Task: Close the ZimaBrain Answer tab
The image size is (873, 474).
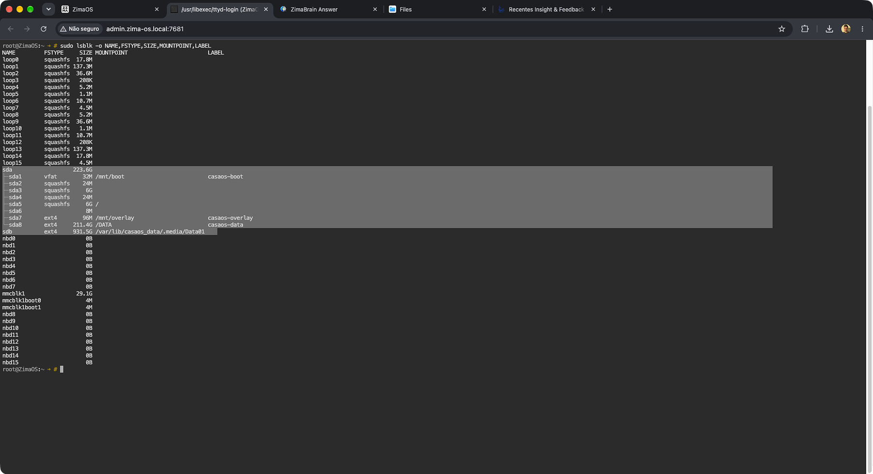Action: [x=375, y=9]
